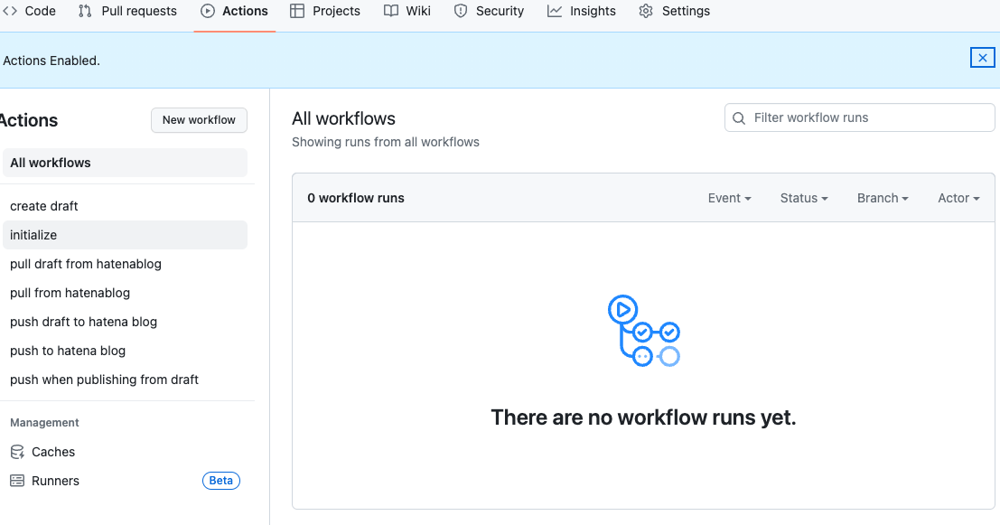The image size is (1000, 525).
Task: Open the initialize workflow
Action: point(125,235)
